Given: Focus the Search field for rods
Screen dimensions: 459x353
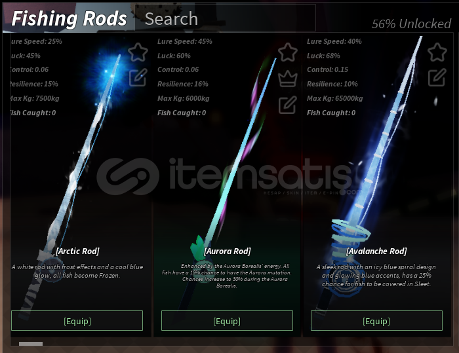Looking at the screenshot, I should [225, 18].
